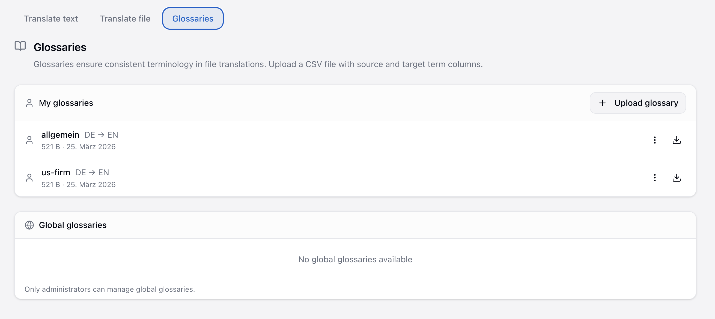
Task: Open the options menu for us-firm glossary
Action: point(655,178)
